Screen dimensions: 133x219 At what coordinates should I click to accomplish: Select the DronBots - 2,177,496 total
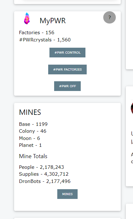[45, 181]
